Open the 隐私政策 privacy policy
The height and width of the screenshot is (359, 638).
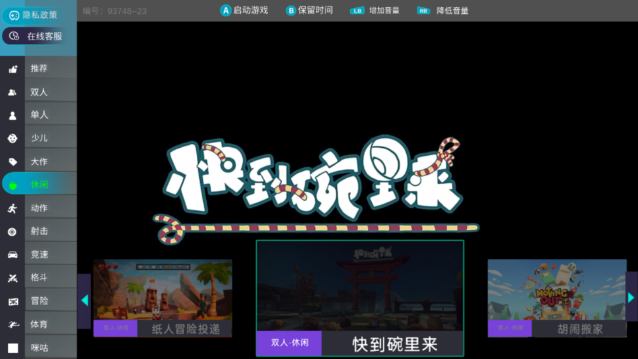click(x=34, y=15)
